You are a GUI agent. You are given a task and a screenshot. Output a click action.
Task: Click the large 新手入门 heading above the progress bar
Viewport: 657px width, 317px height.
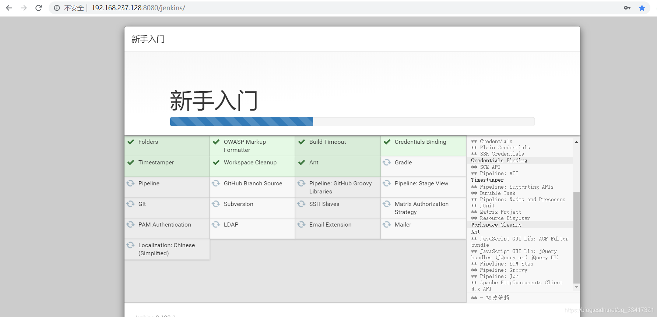(x=214, y=101)
